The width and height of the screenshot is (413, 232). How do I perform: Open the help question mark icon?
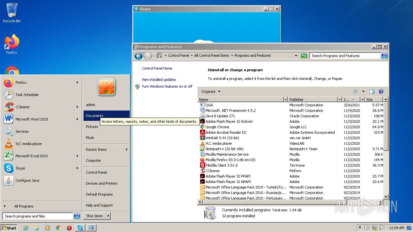(x=381, y=92)
